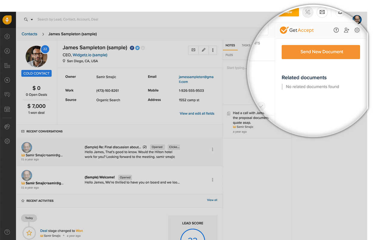Open the Accounts building icon

[x=7, y=65]
